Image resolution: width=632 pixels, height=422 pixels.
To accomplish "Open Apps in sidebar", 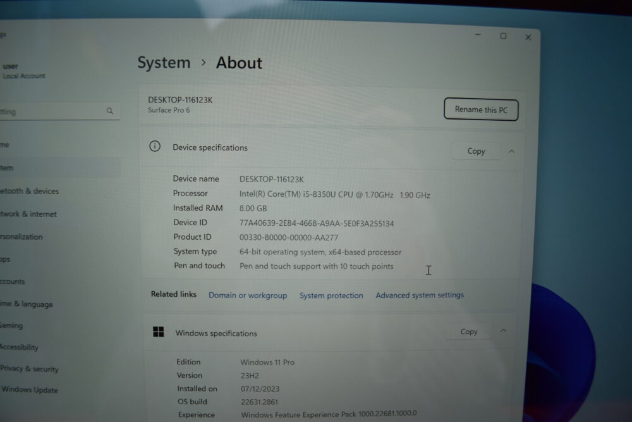I will tap(5, 259).
